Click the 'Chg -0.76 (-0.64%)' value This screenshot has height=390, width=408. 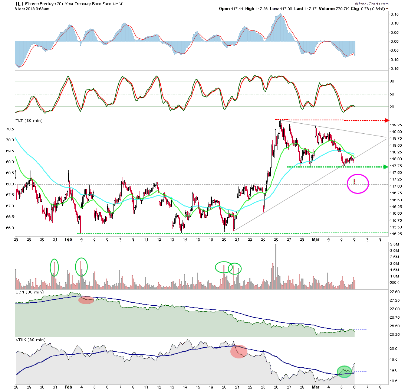(x=368, y=9)
